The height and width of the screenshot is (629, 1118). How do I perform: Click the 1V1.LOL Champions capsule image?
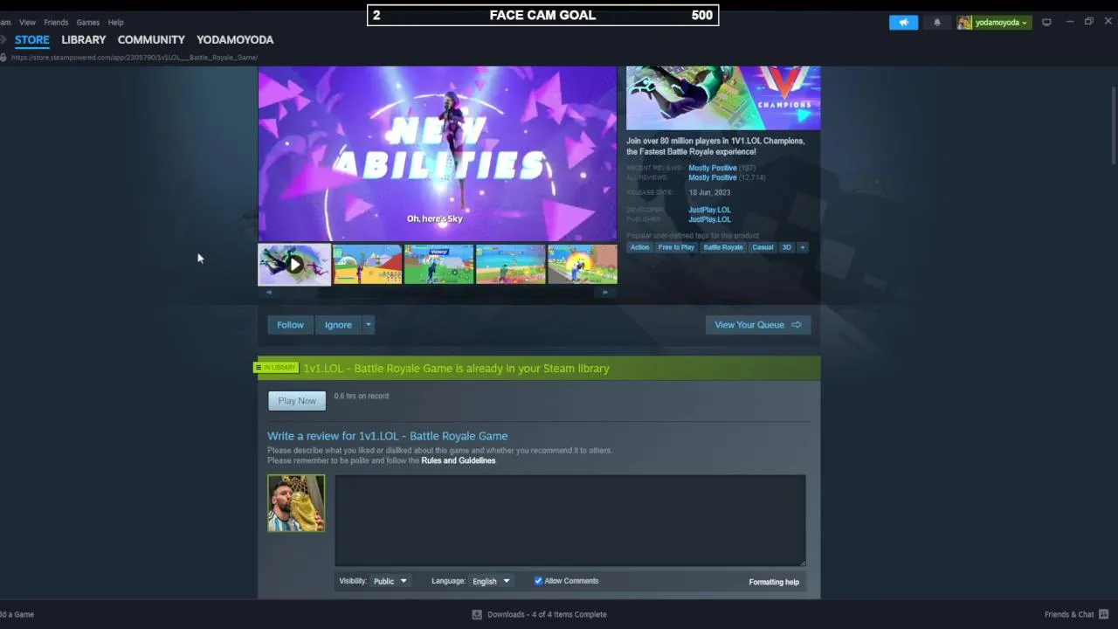(x=723, y=98)
